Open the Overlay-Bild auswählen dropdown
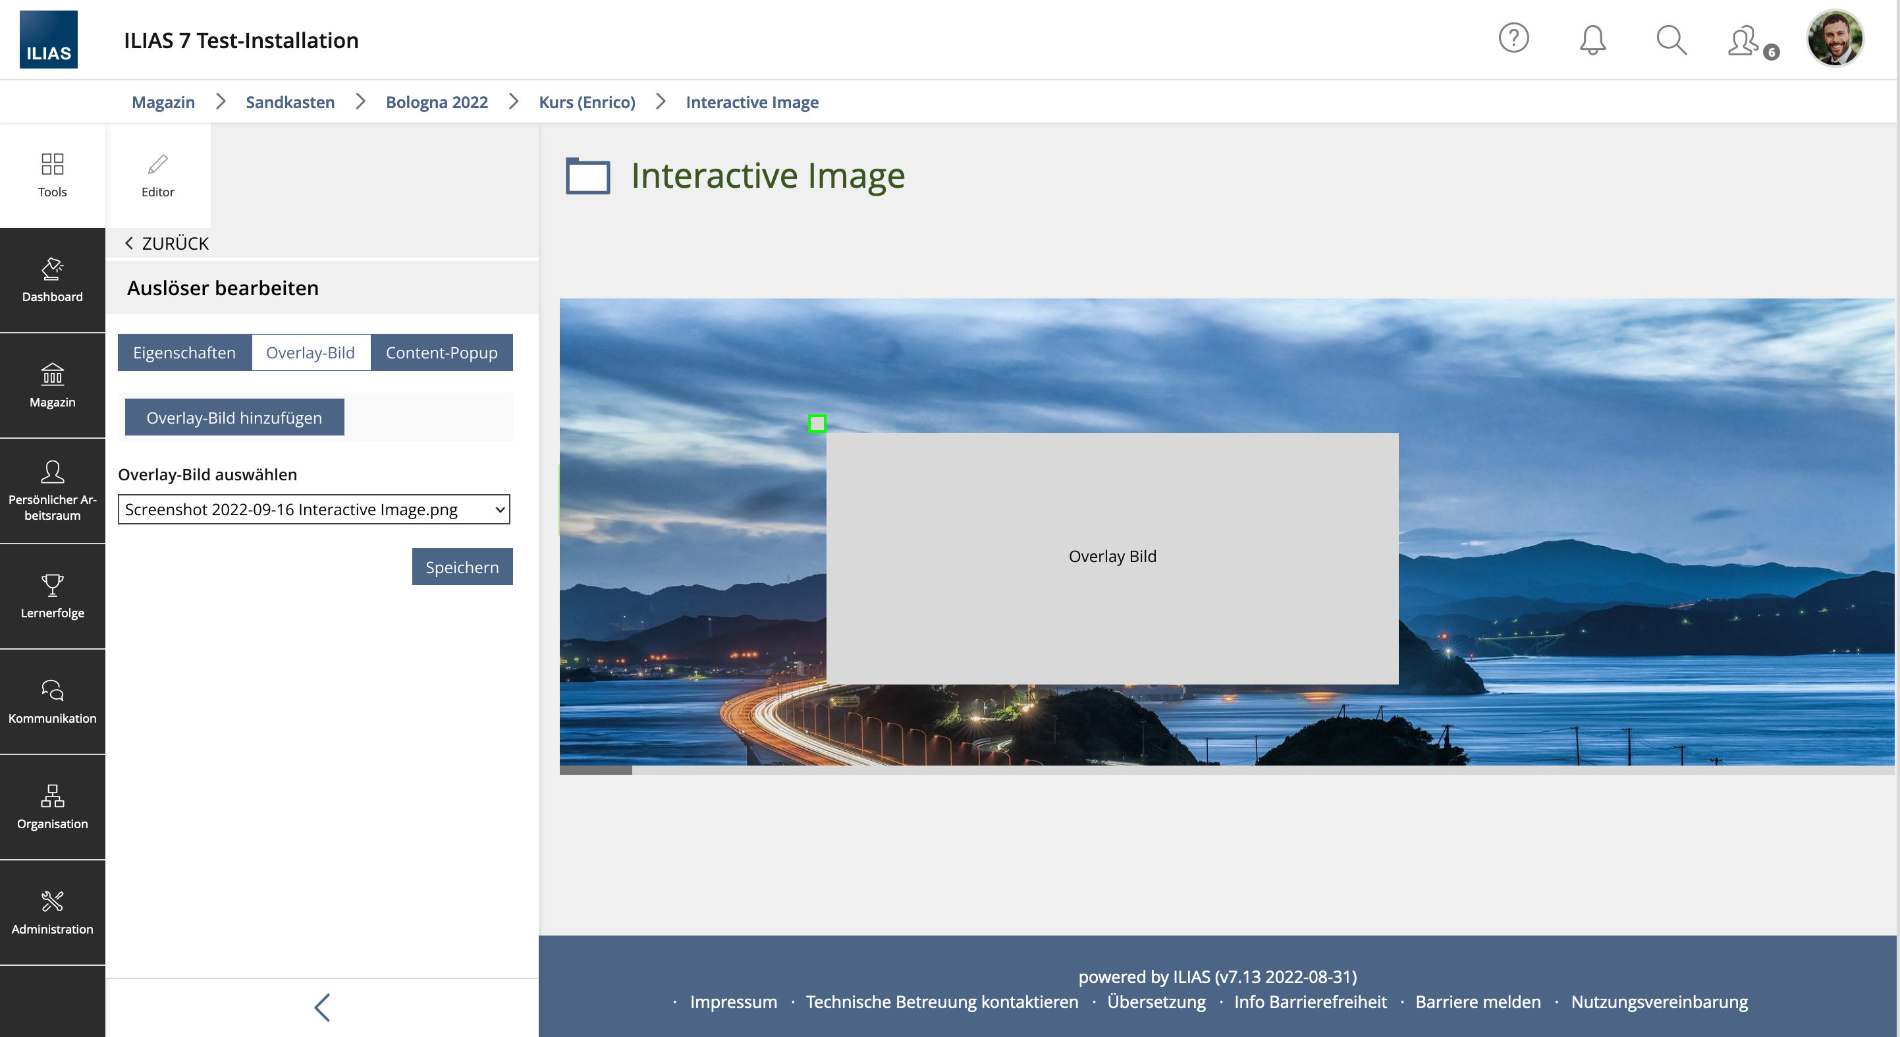Image resolution: width=1900 pixels, height=1037 pixels. pyautogui.click(x=313, y=509)
